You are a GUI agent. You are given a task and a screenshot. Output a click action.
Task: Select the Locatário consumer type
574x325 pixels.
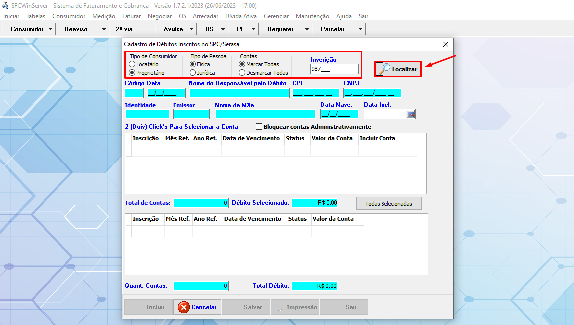point(132,64)
